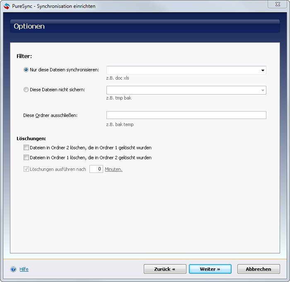Click the underlined 'Minuten.' link

[114, 169]
